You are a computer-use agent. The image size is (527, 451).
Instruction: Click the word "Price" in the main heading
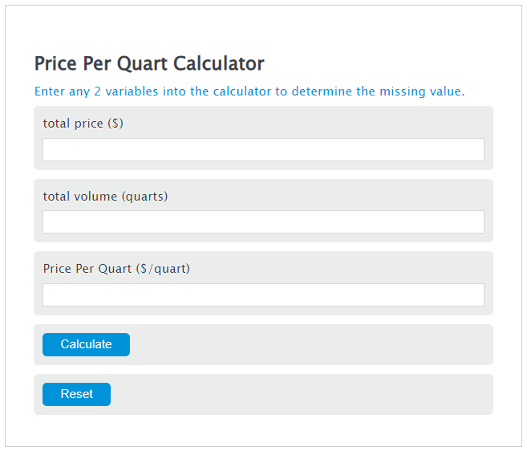pos(55,63)
